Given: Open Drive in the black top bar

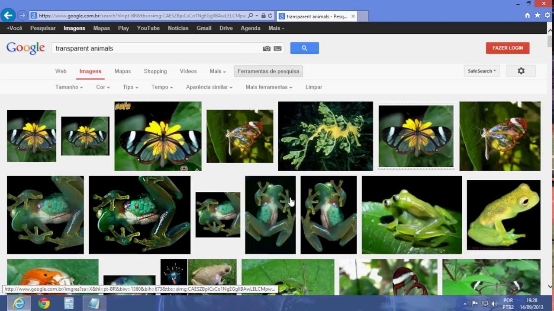Looking at the screenshot, I should tap(226, 28).
